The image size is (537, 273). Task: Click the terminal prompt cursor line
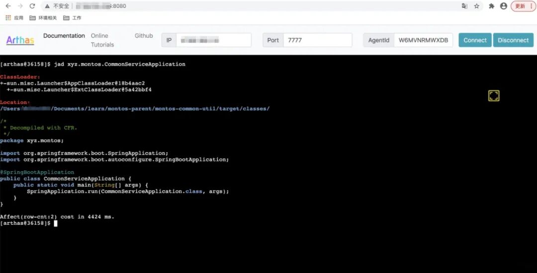pos(29,223)
